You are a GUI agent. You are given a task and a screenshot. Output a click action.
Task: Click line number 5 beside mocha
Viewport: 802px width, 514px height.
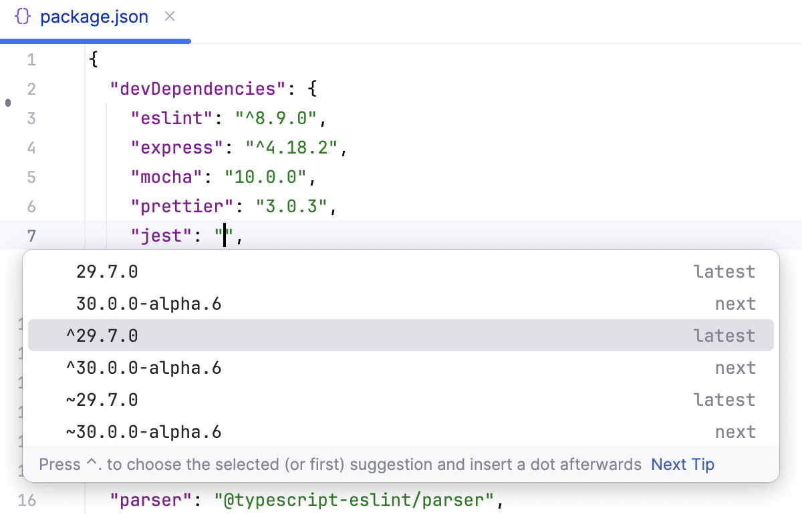click(31, 176)
